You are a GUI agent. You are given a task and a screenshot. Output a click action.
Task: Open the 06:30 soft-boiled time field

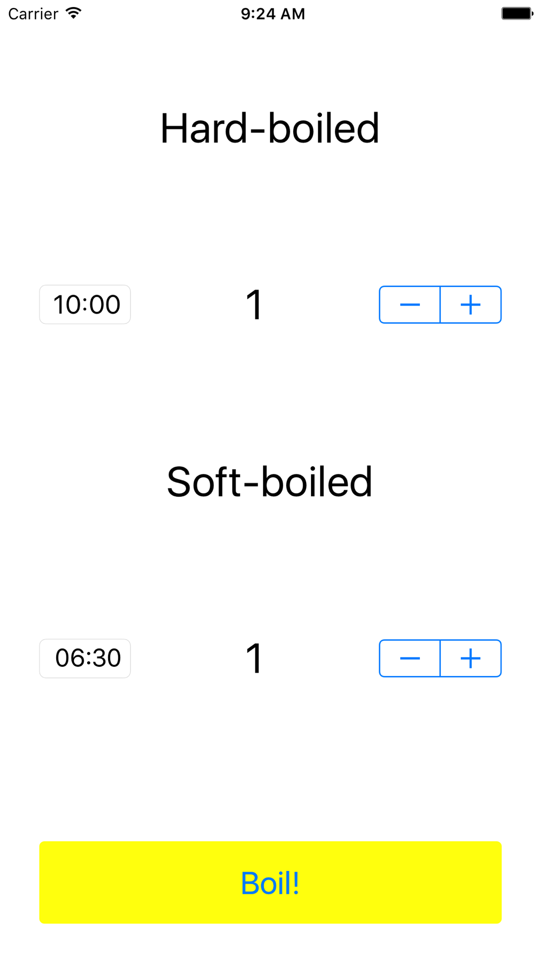coord(85,658)
